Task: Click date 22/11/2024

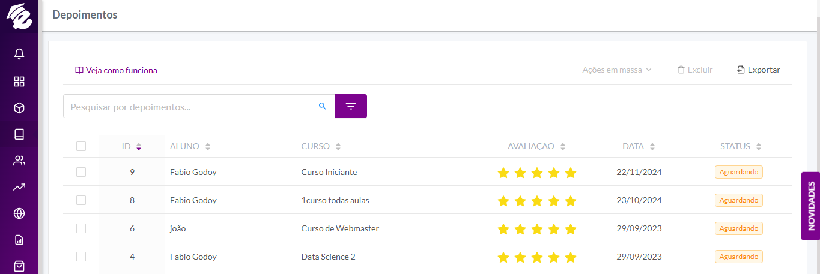Action: [639, 172]
